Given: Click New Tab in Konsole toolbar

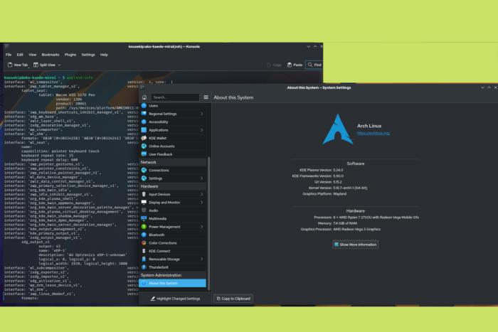Looking at the screenshot, I should click(x=18, y=65).
